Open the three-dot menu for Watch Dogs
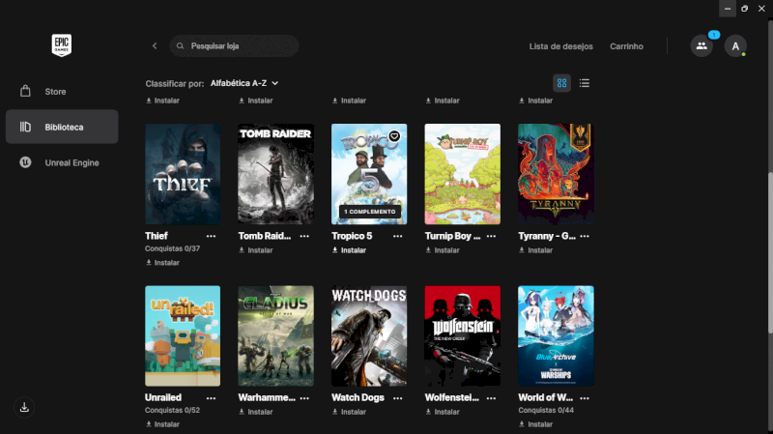The height and width of the screenshot is (434, 773). pos(398,398)
